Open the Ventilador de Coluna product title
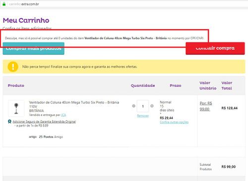The image size is (248, 181). tap(74, 102)
